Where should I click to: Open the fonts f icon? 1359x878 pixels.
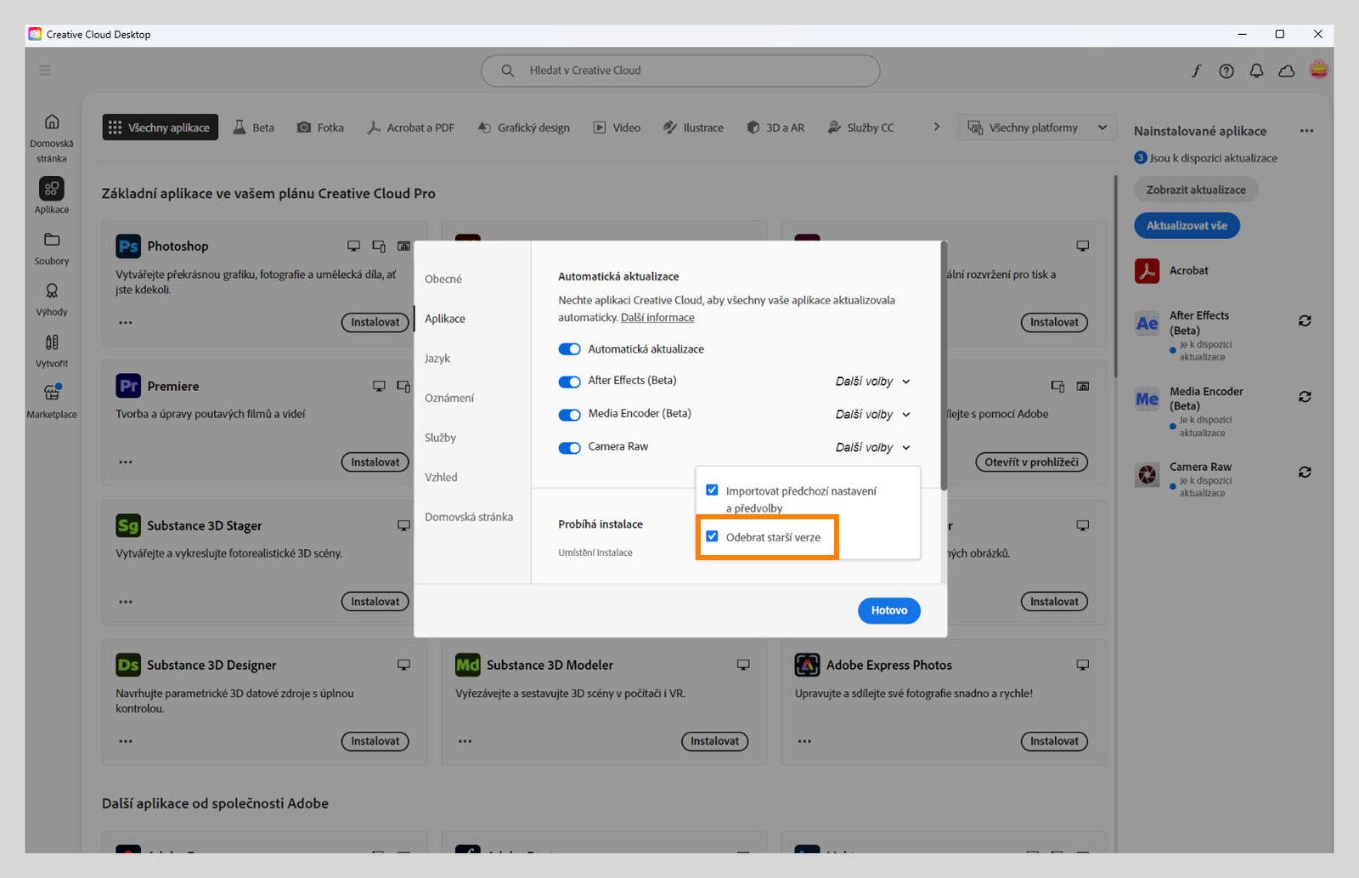coord(1196,71)
